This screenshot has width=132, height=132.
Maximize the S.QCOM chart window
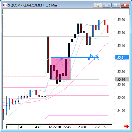[x=116, y=5]
